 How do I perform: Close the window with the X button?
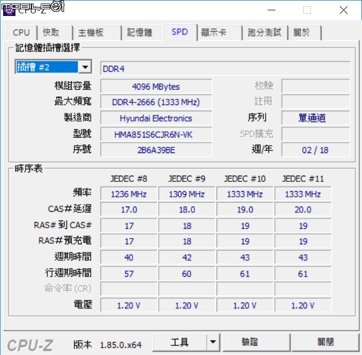[x=343, y=10]
